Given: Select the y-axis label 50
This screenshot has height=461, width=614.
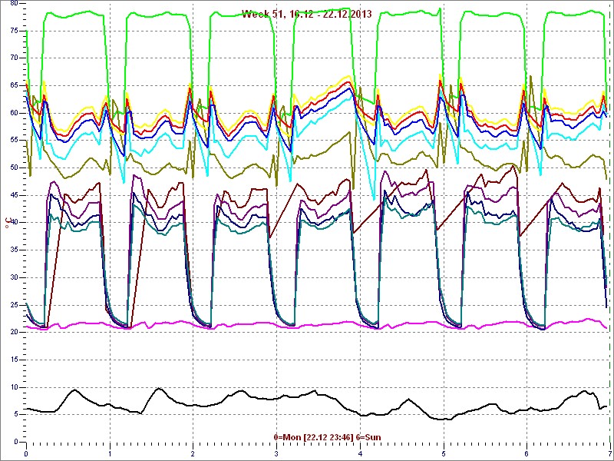Looking at the screenshot, I should (x=14, y=167).
